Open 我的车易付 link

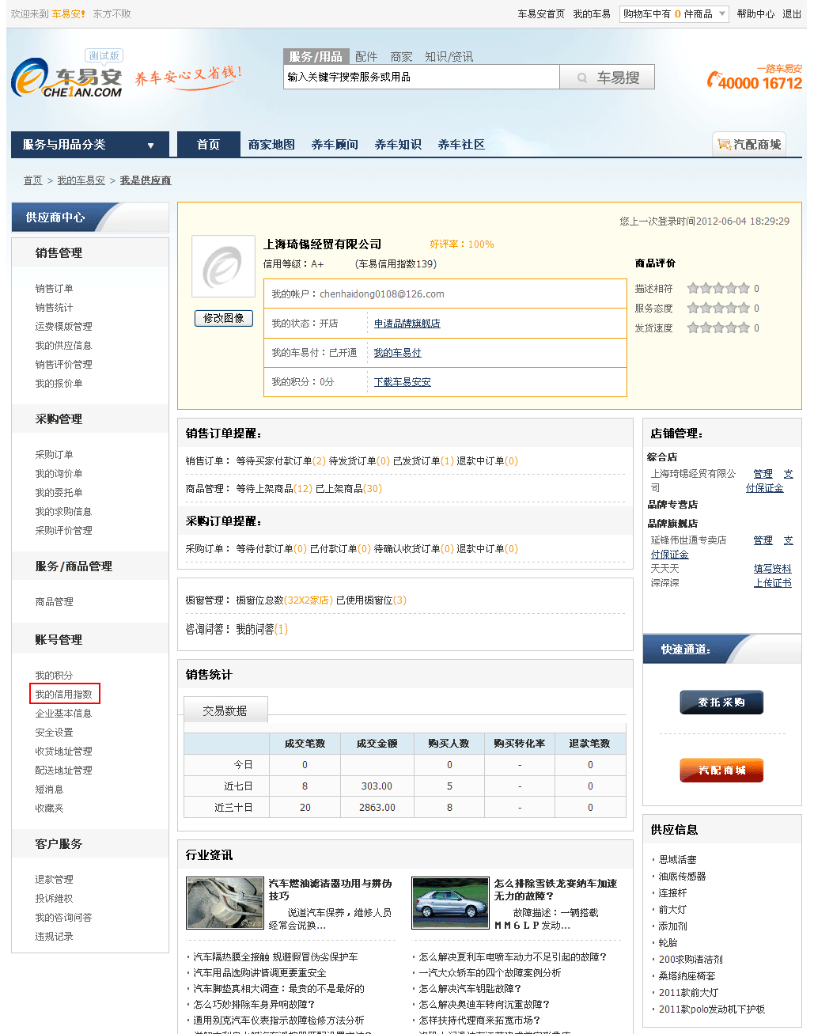(397, 353)
